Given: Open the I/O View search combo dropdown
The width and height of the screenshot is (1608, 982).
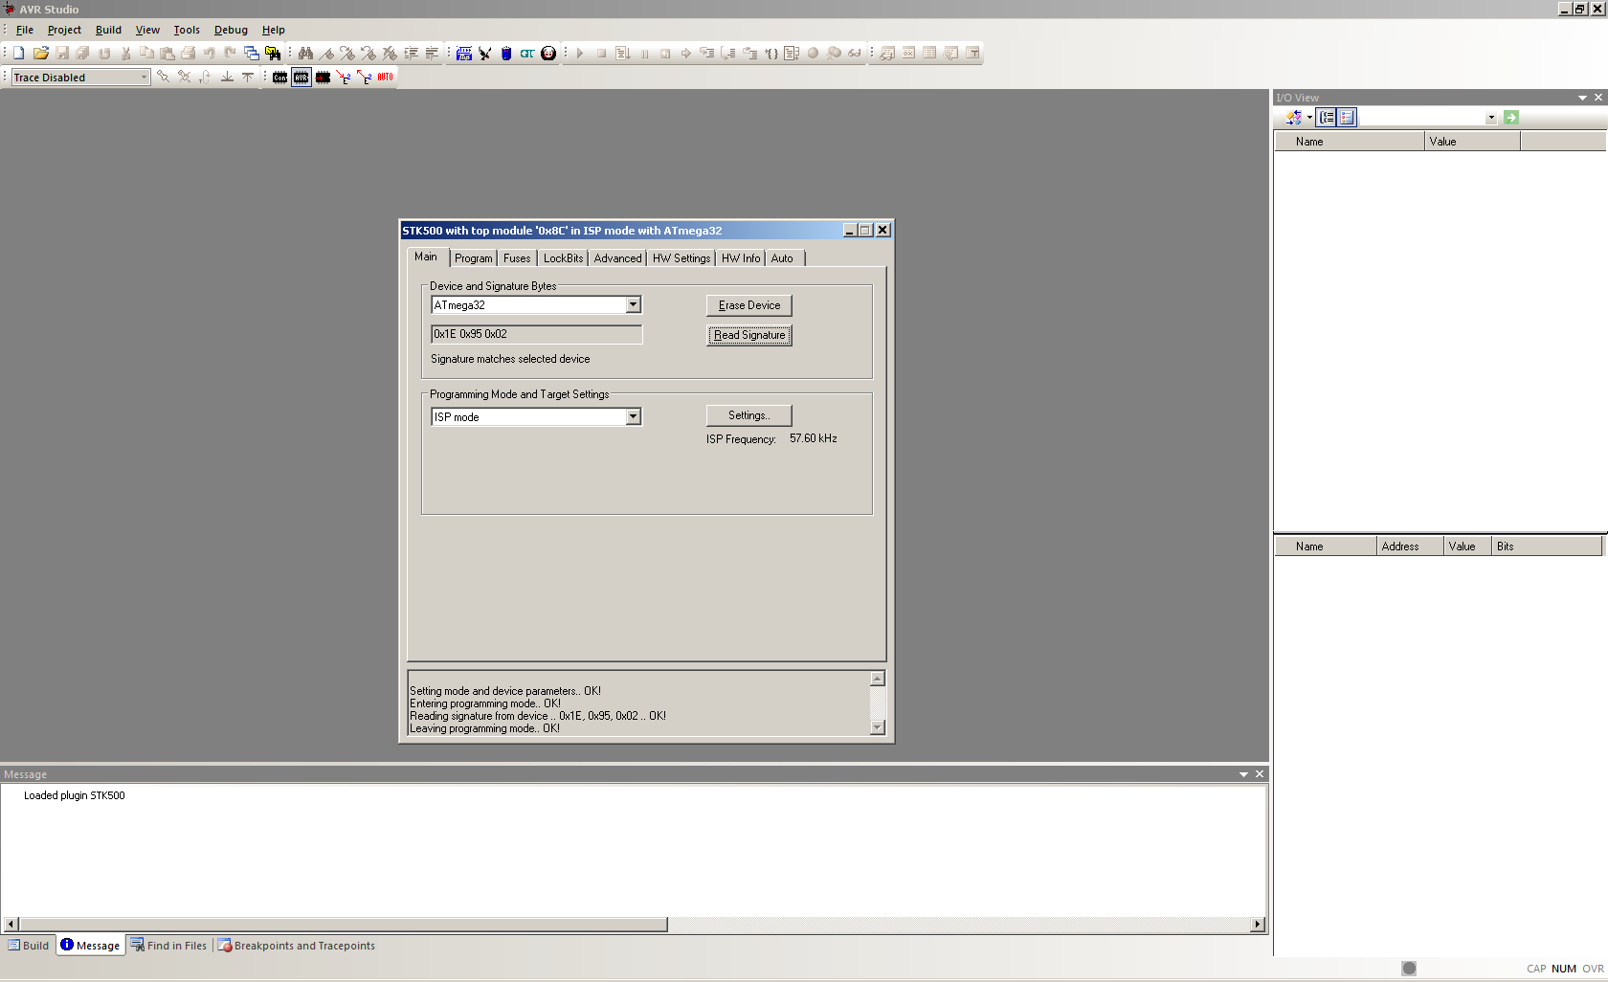Looking at the screenshot, I should (x=1491, y=117).
